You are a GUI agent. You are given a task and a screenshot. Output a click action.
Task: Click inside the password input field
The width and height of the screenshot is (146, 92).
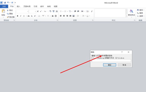[111, 61]
